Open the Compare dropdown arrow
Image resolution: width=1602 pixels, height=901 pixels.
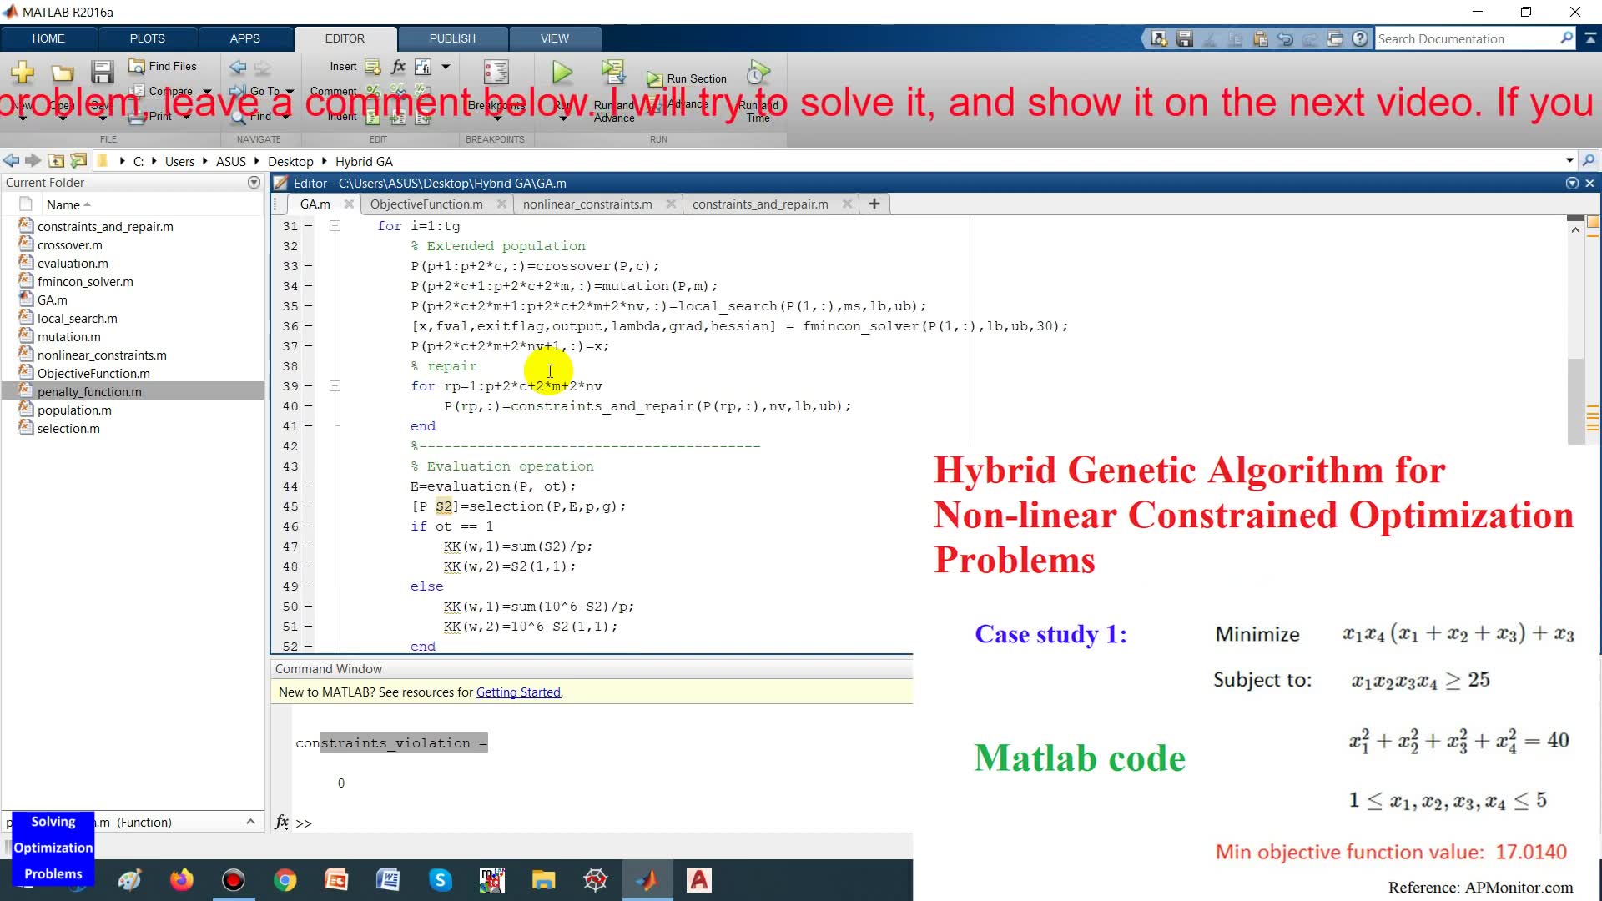[207, 92]
